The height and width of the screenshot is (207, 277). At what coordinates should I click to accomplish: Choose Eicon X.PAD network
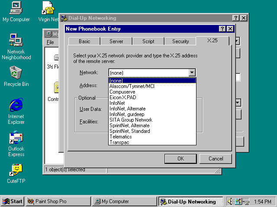pyautogui.click(x=152, y=97)
